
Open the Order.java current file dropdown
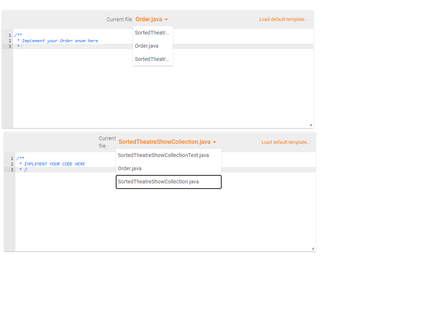(152, 19)
